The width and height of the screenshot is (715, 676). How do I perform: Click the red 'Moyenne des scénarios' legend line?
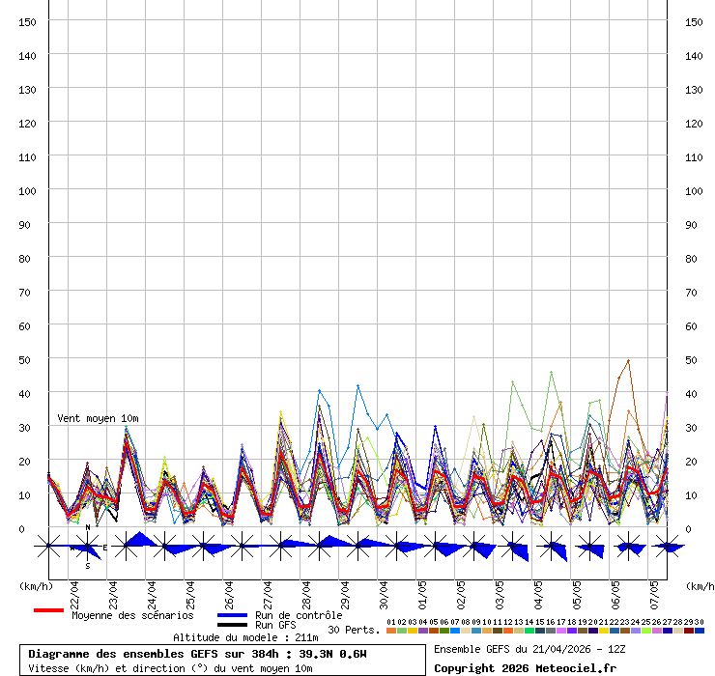[48, 611]
